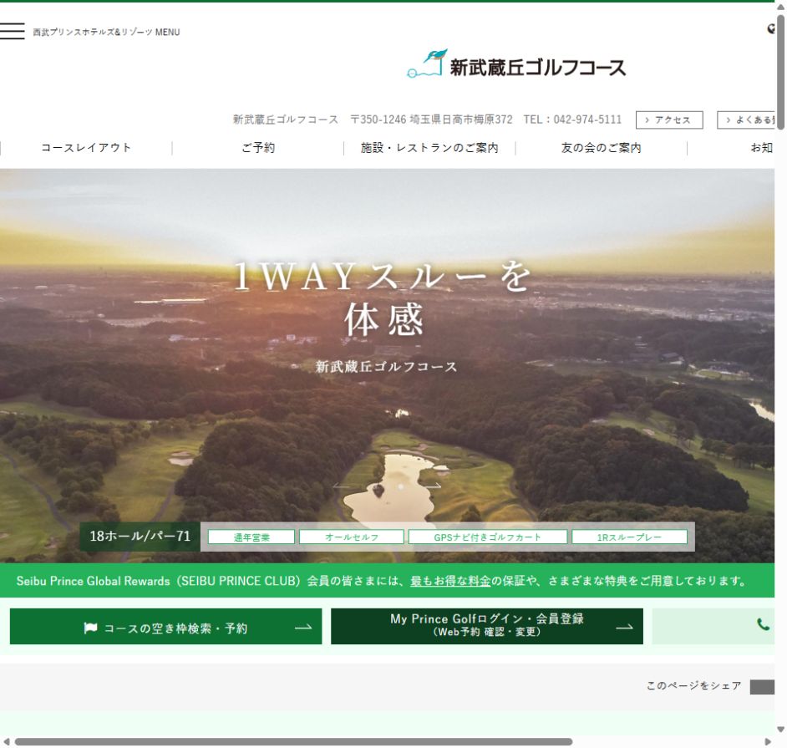Click the オールセルフ tag
This screenshot has width=787, height=748.
point(352,537)
